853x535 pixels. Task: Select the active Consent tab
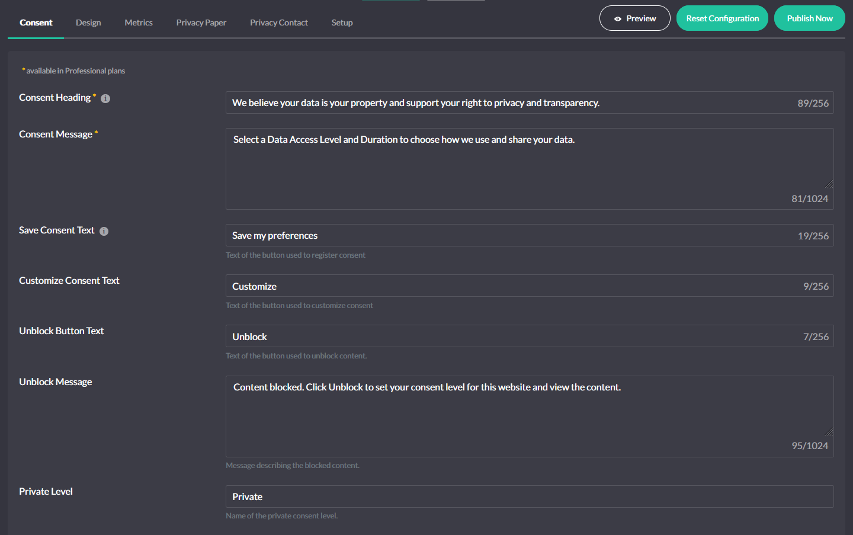coord(36,23)
